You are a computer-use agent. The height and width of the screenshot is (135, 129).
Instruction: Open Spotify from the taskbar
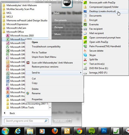pos(92,131)
